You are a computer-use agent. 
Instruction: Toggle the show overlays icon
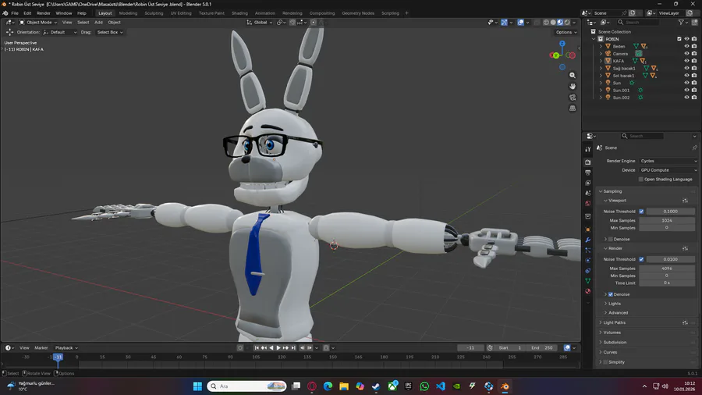[521, 23]
